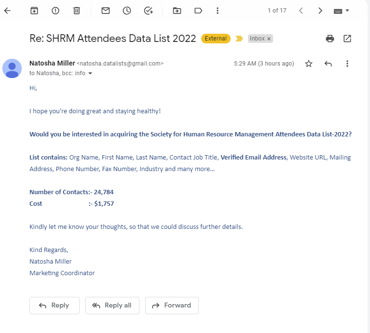Click the 'Kindly let me know your thoughts' line

point(136,226)
